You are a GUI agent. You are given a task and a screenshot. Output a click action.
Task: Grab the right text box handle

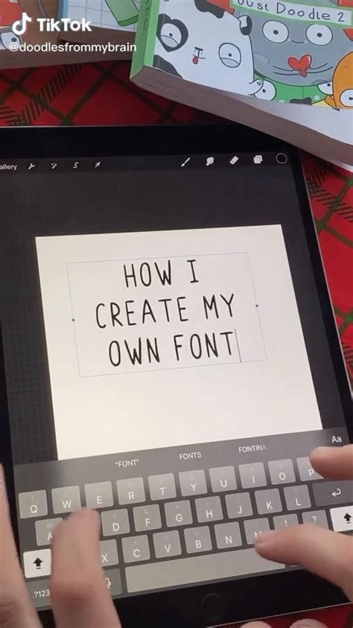(257, 306)
